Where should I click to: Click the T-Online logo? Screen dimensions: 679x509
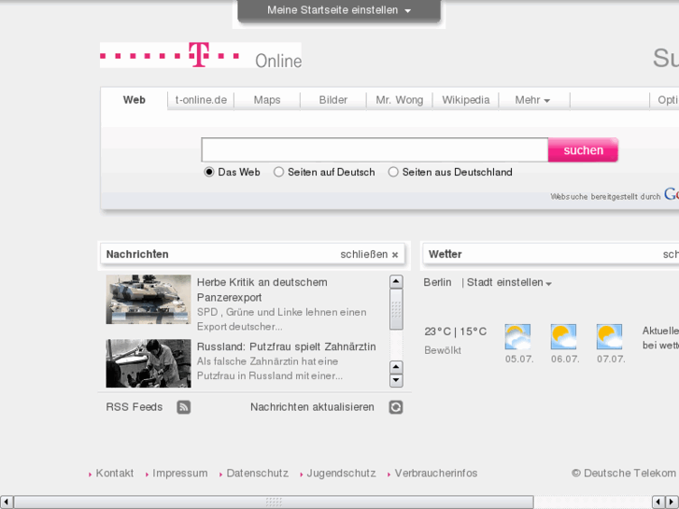[201, 55]
